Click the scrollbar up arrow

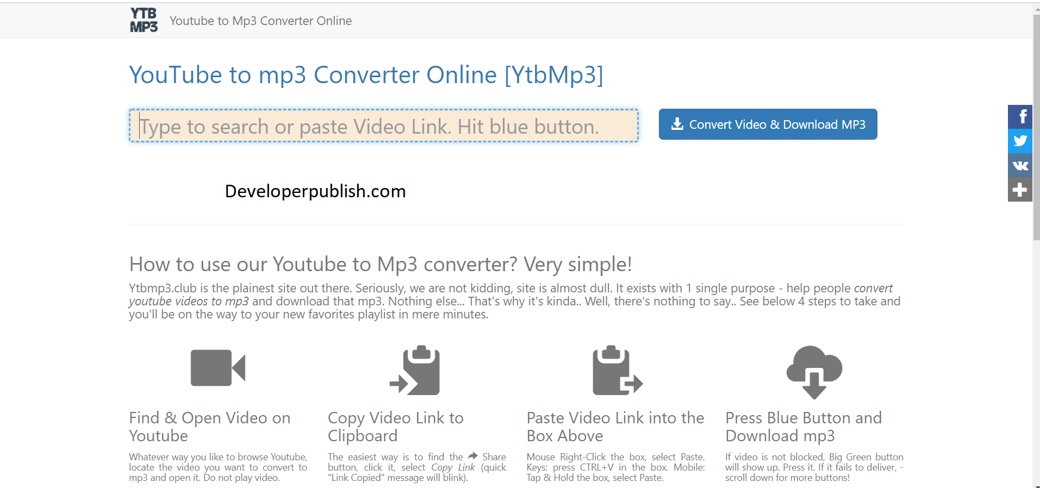click(1036, 8)
